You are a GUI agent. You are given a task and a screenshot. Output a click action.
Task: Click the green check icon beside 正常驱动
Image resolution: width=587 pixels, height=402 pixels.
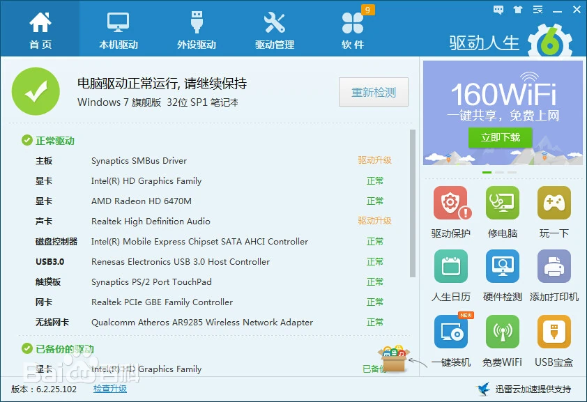(x=27, y=141)
